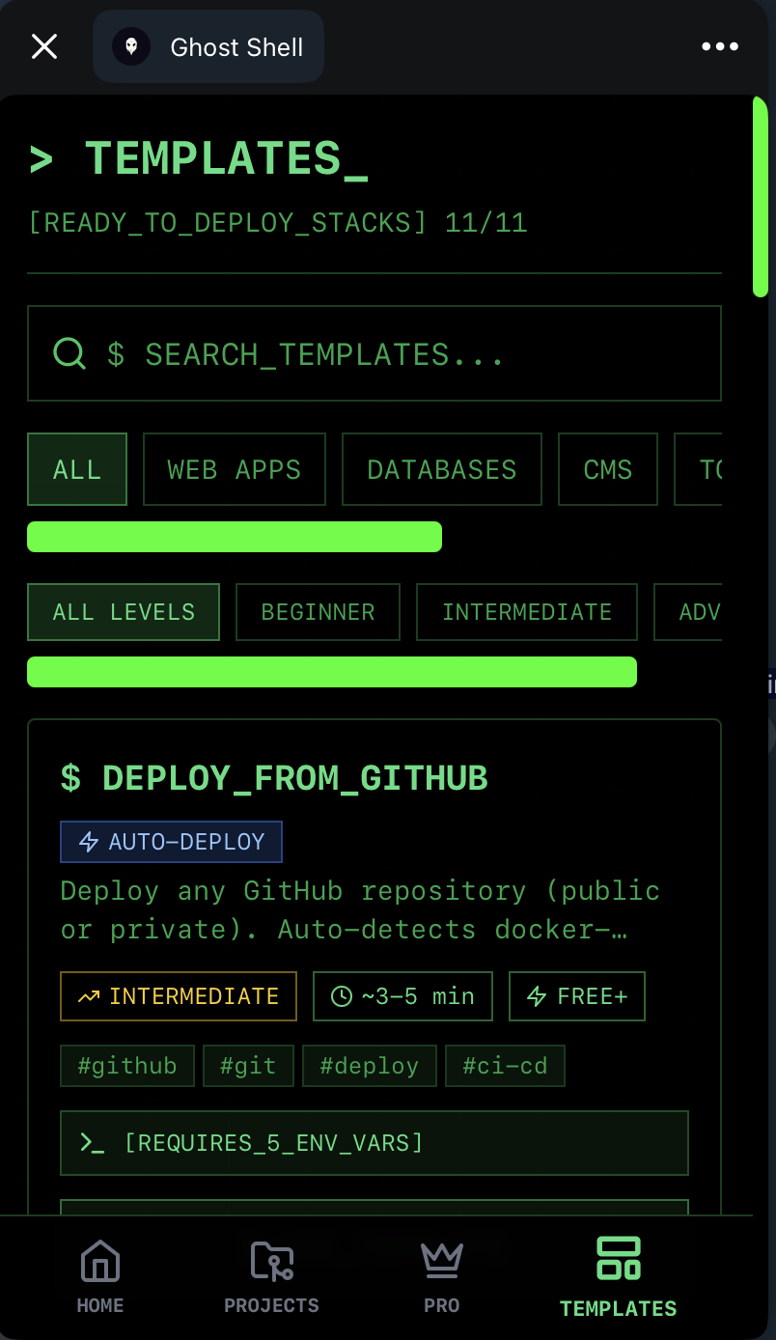Select the #deploy tag
This screenshot has width=776, height=1340.
(x=370, y=1066)
